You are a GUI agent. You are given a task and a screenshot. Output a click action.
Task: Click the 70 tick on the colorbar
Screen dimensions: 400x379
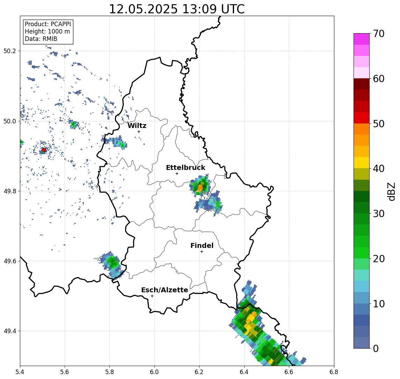coord(379,34)
